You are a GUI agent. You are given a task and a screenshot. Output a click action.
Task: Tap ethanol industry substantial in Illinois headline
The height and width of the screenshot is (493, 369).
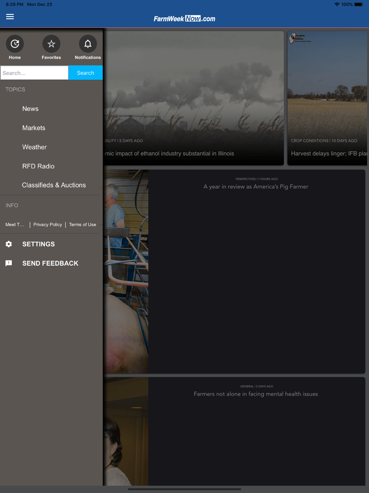[169, 153]
